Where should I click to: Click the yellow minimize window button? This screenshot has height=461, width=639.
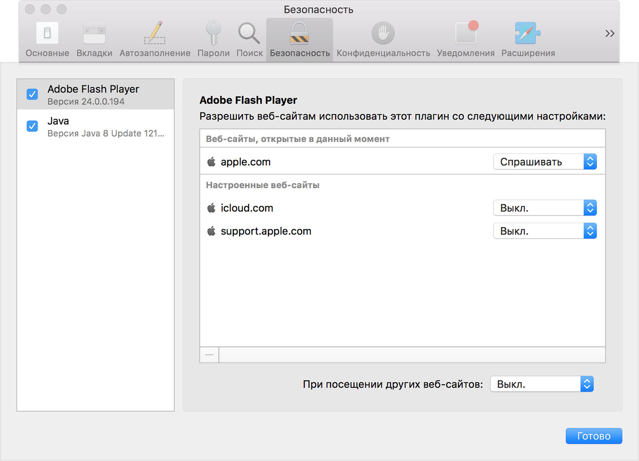[46, 9]
